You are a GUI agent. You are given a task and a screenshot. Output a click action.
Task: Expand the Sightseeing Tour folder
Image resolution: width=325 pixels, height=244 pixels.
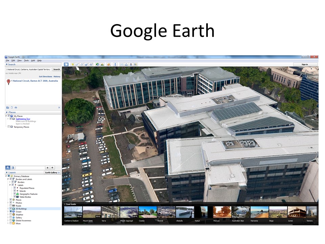(8, 119)
